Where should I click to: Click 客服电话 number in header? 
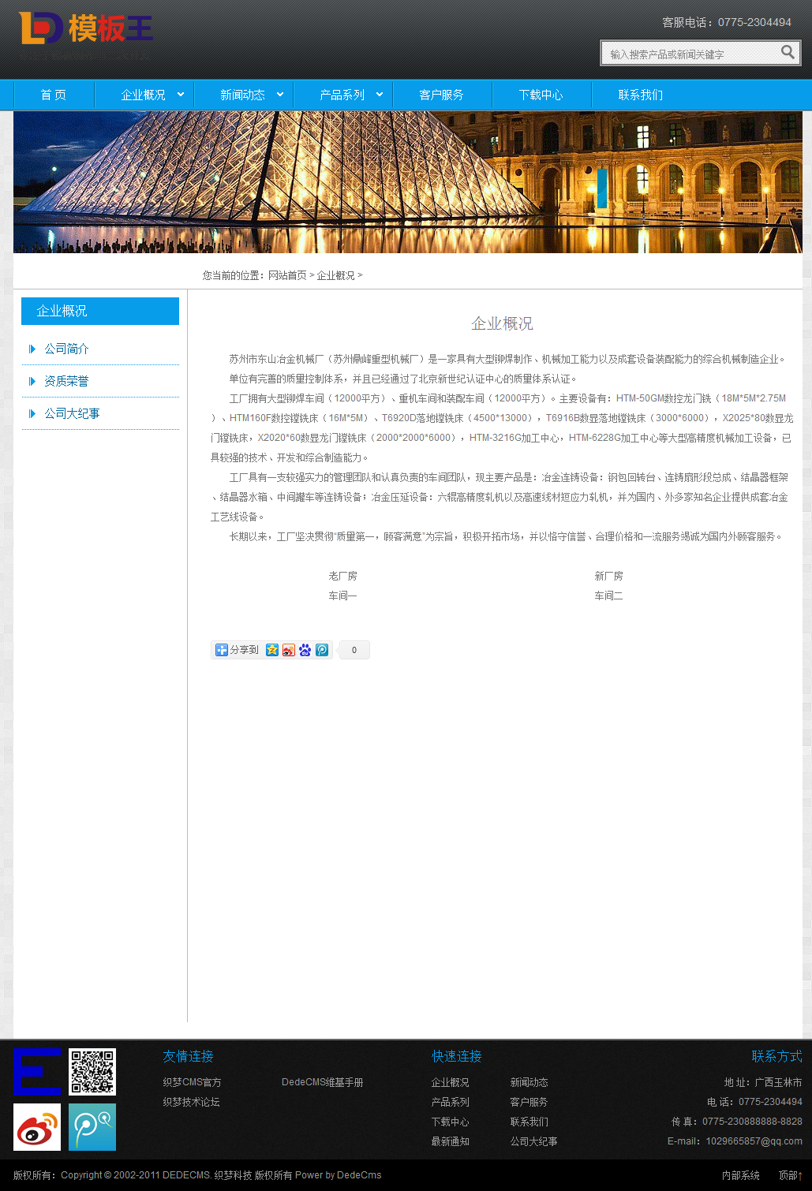[754, 22]
